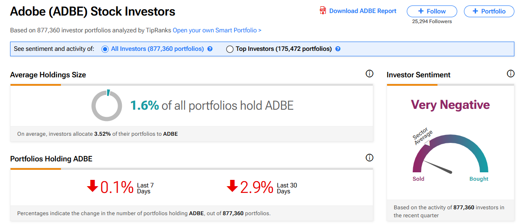The height and width of the screenshot is (224, 519).
Task: Click red down arrow for Last 30 Days
Action: (232, 186)
